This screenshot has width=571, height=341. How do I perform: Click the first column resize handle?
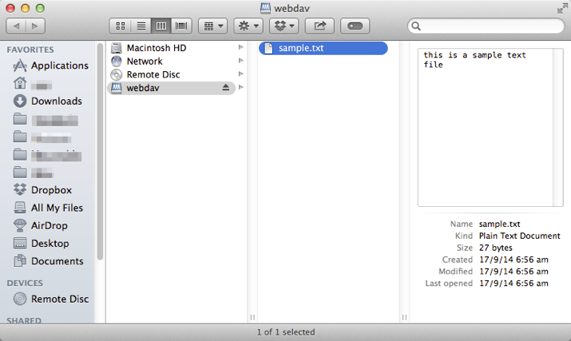tap(252, 317)
